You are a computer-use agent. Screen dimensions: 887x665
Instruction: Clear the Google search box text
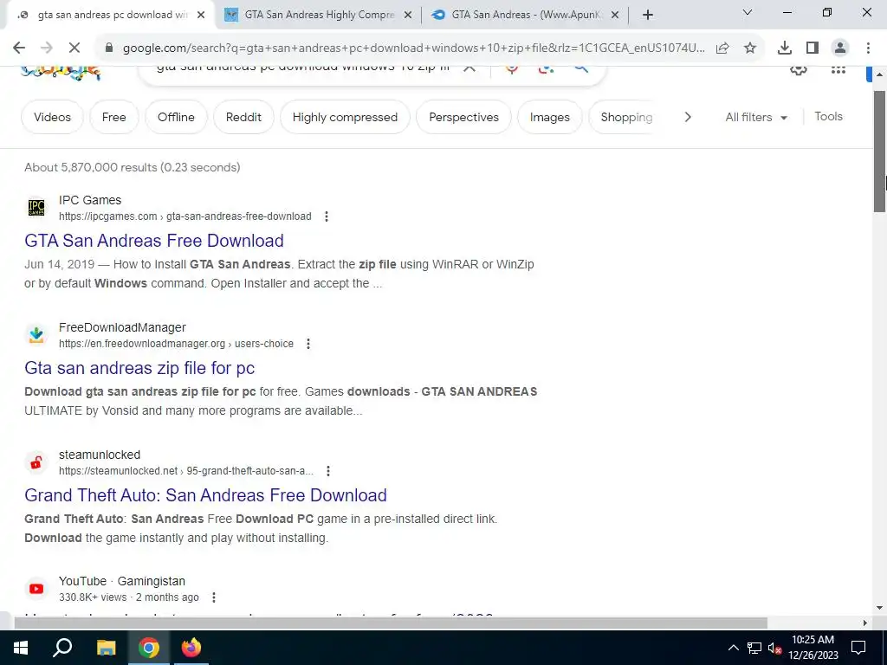tap(469, 68)
